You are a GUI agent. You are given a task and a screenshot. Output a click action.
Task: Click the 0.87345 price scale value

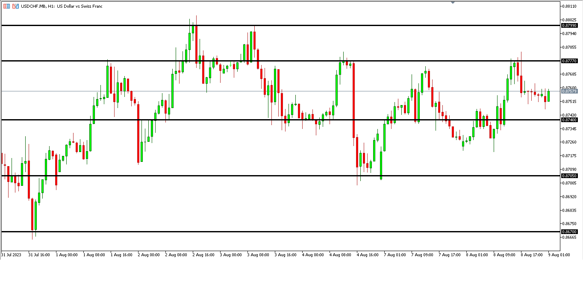pos(570,129)
